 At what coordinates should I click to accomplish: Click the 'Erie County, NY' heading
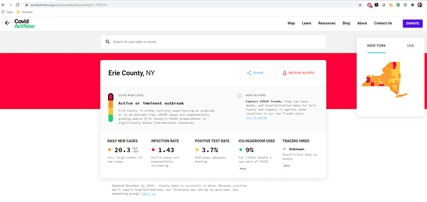click(x=132, y=73)
